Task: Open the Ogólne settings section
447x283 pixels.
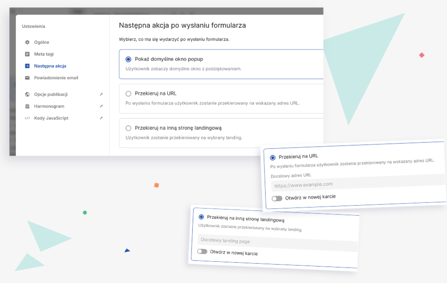Action: point(42,42)
